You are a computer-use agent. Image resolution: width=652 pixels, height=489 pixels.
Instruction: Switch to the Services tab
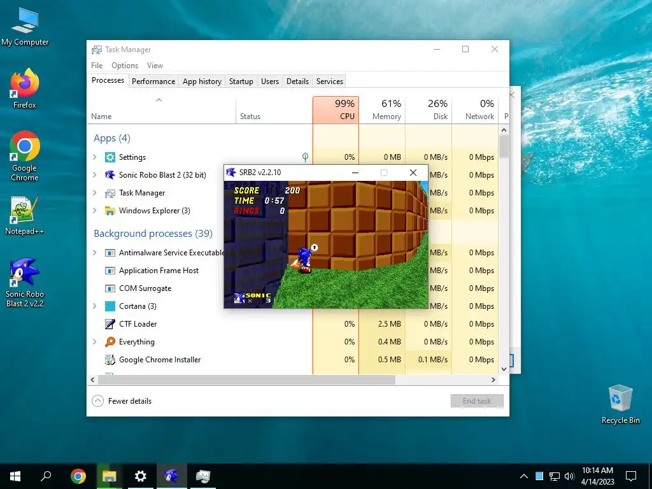click(330, 81)
